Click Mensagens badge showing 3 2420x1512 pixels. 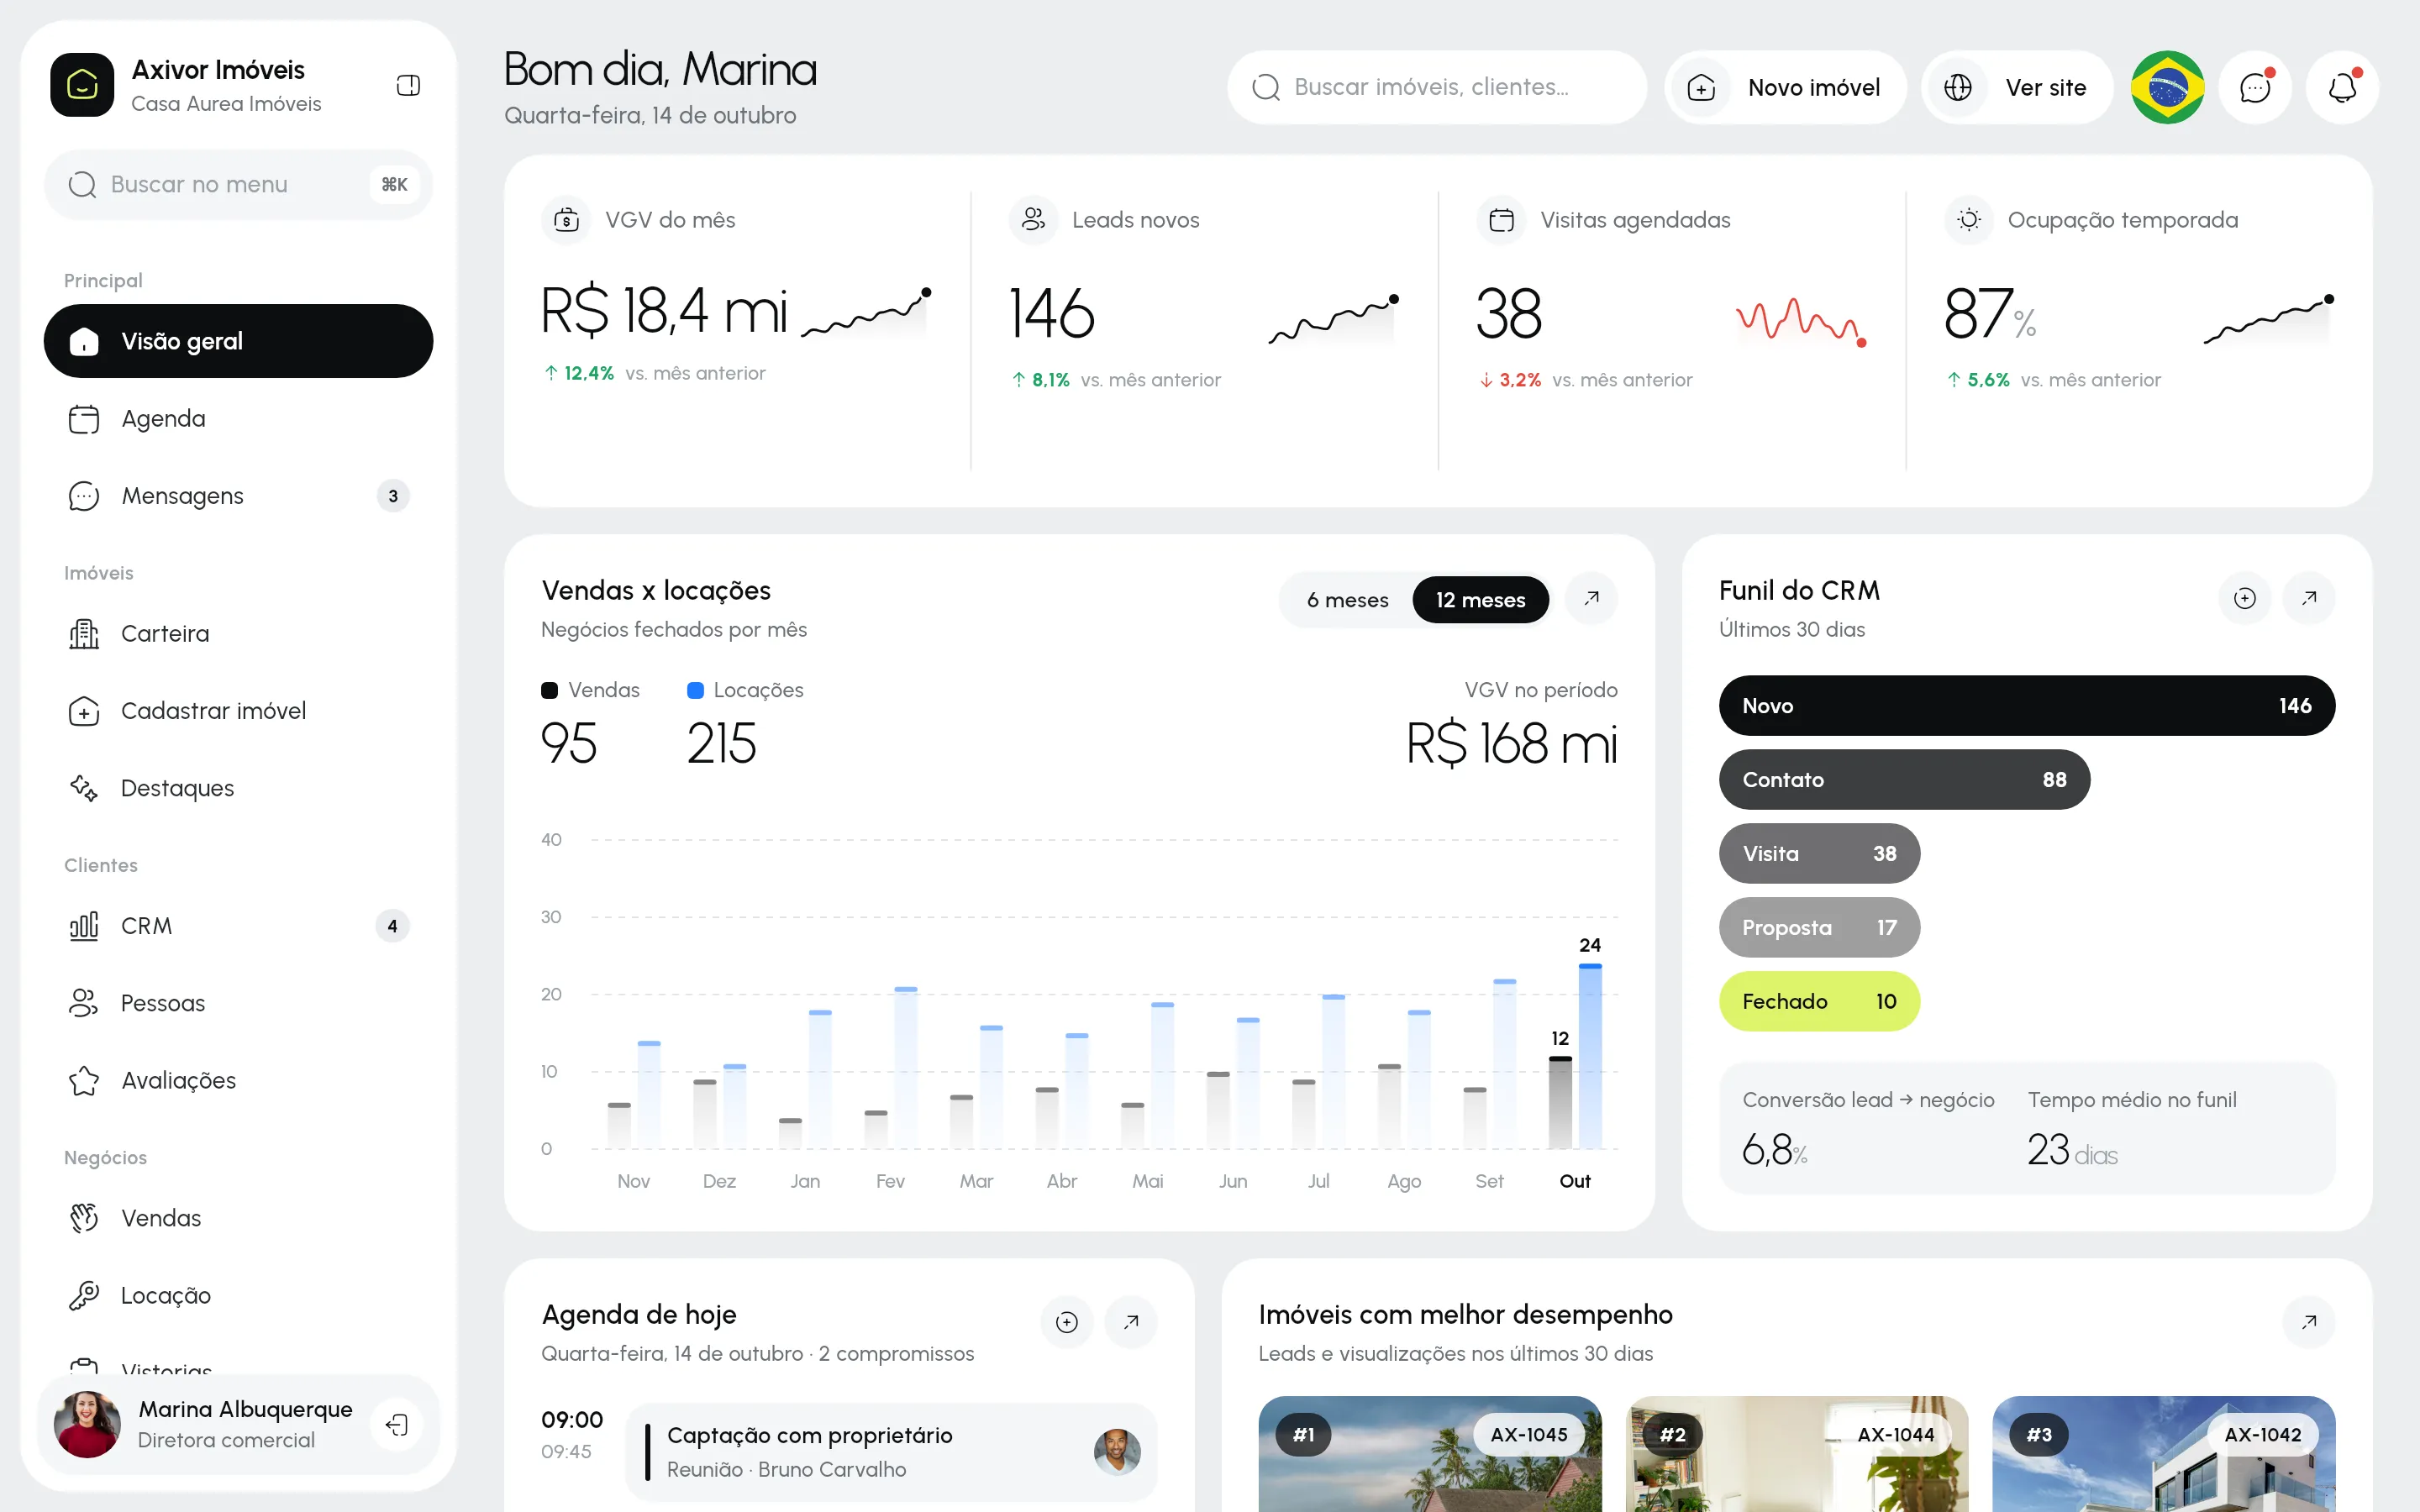(393, 496)
